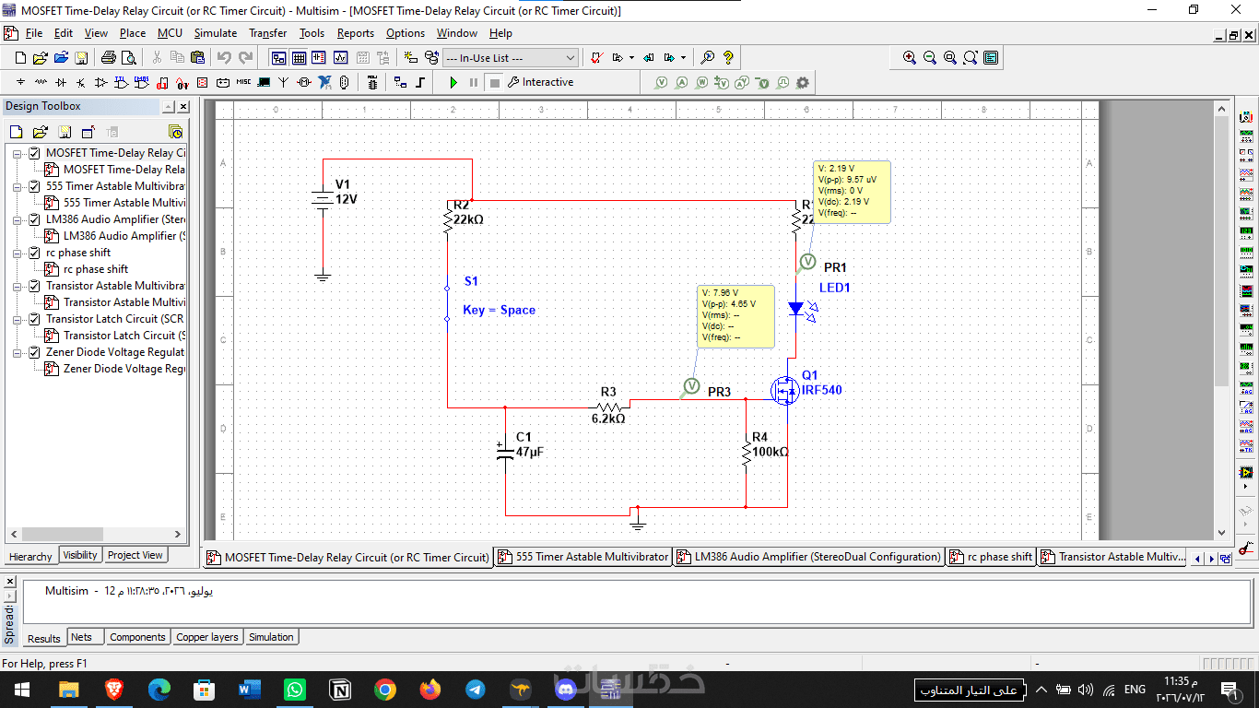Toggle checkbox for MOSFET Time-Delay Relay design
This screenshot has width=1259, height=708.
[35, 153]
